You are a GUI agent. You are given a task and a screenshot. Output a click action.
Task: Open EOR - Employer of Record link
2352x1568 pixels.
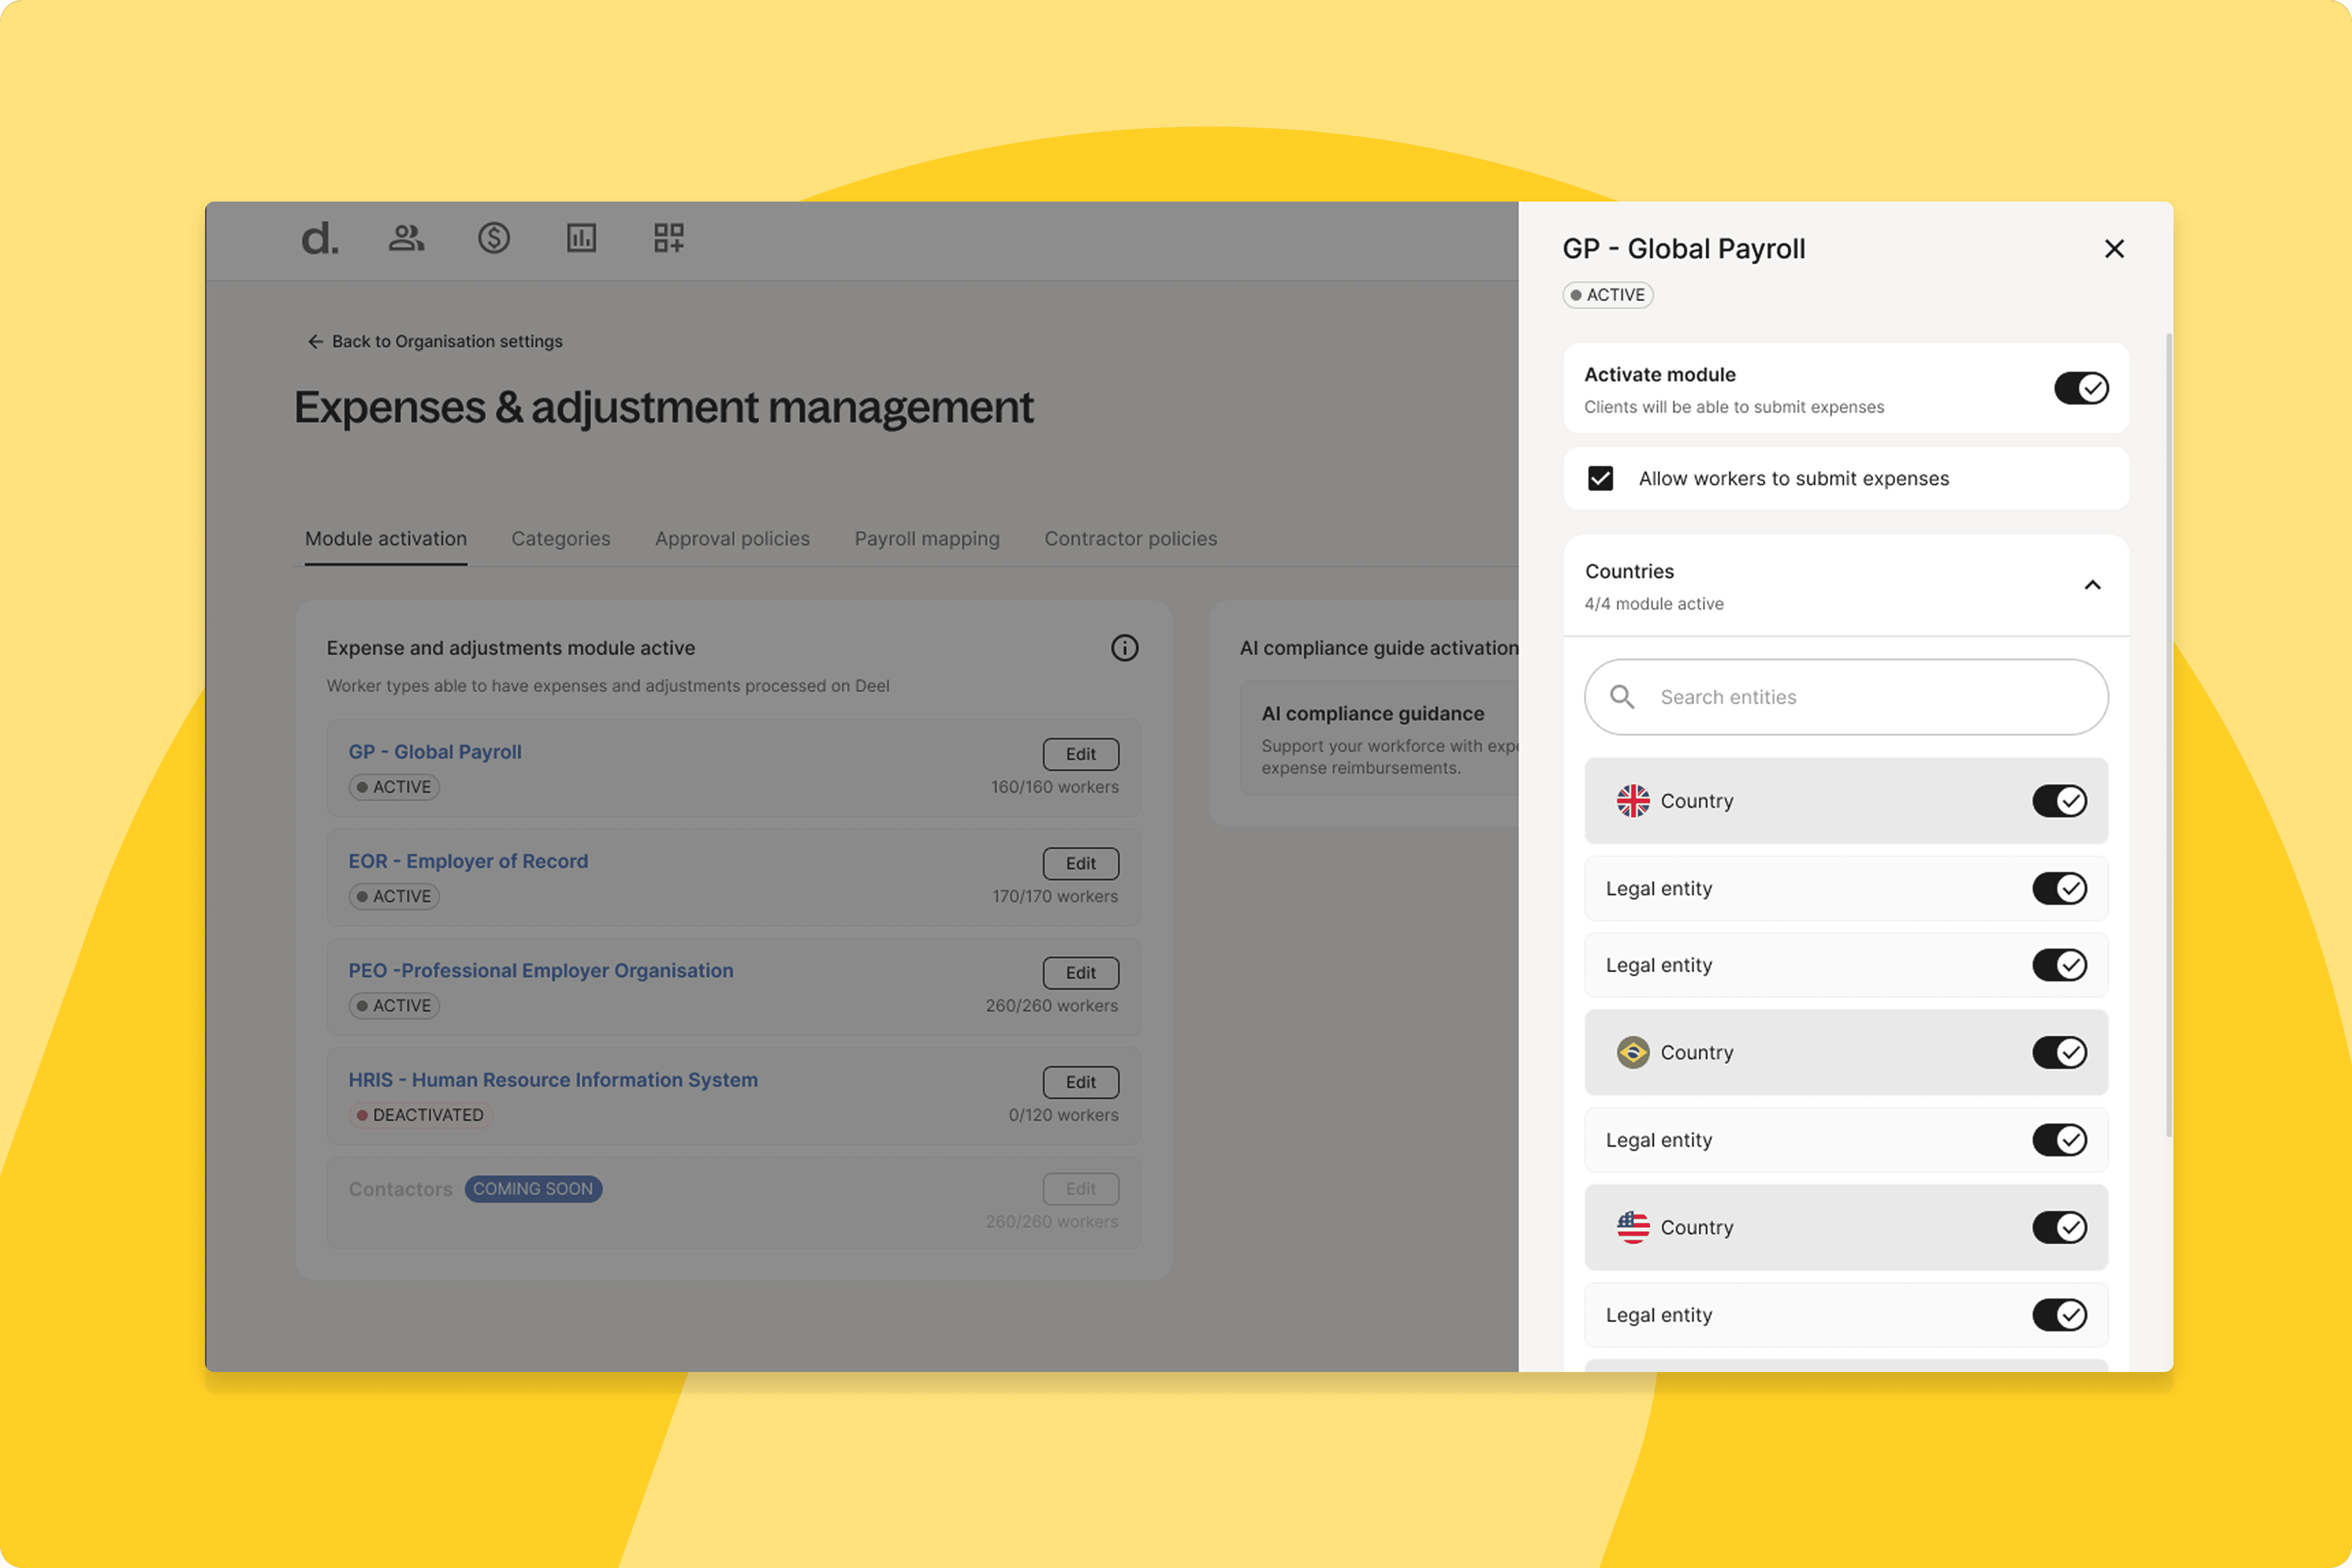[468, 861]
